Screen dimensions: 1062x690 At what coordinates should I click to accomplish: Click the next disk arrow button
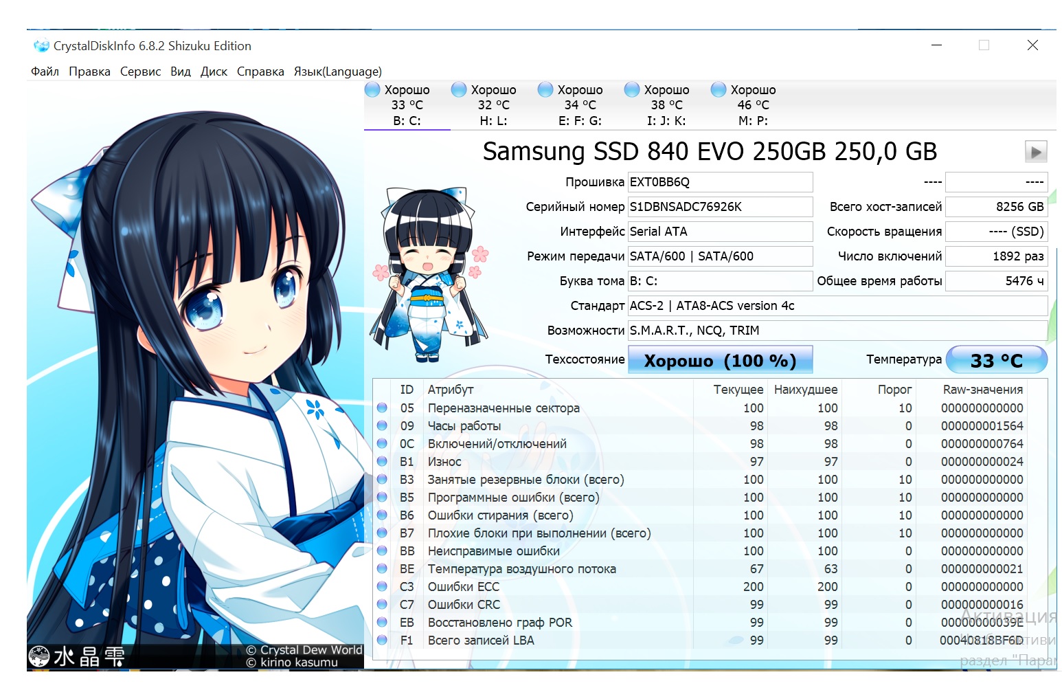point(1036,151)
